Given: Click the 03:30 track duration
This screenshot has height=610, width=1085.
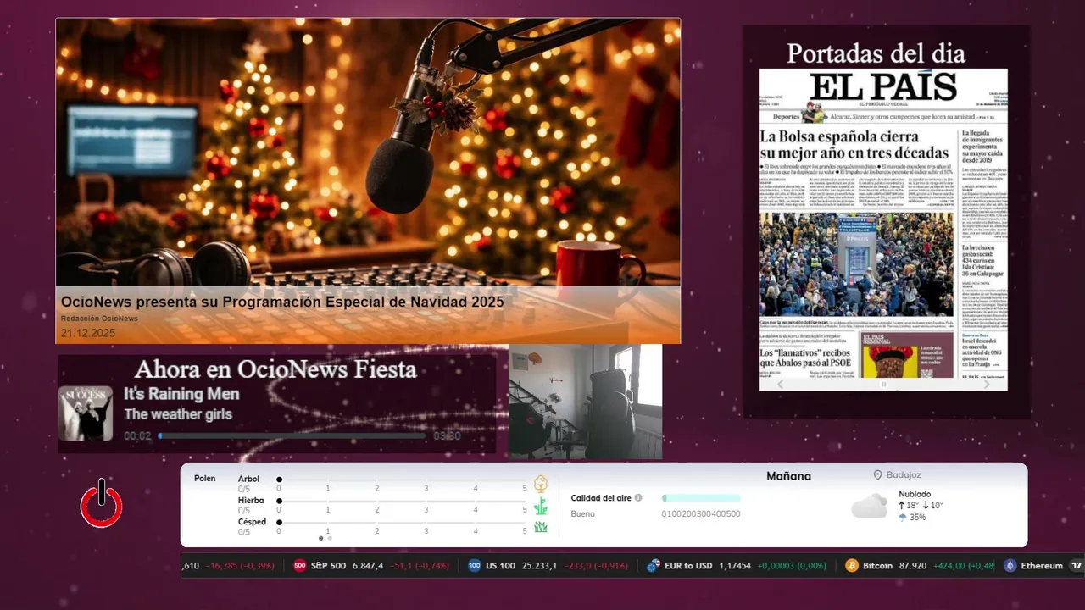Looking at the screenshot, I should pyautogui.click(x=447, y=436).
